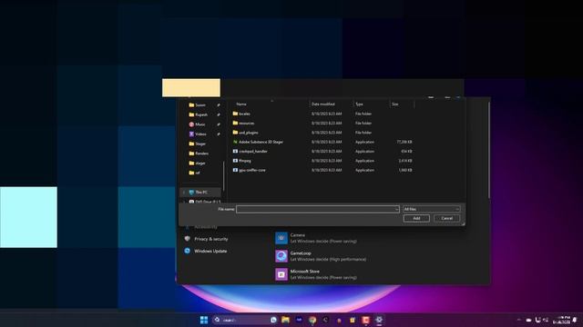Viewport: 583px width, 327px height.
Task: Select the 77,206 KB size cell
Action: (404, 142)
